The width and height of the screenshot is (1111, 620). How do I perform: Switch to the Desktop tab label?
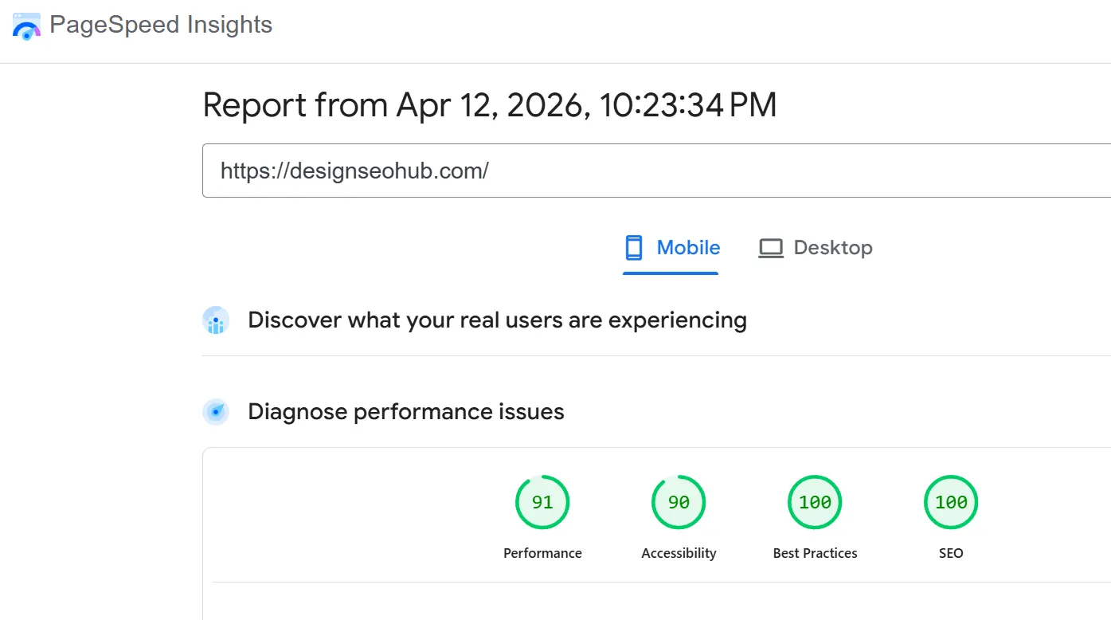[x=833, y=248]
